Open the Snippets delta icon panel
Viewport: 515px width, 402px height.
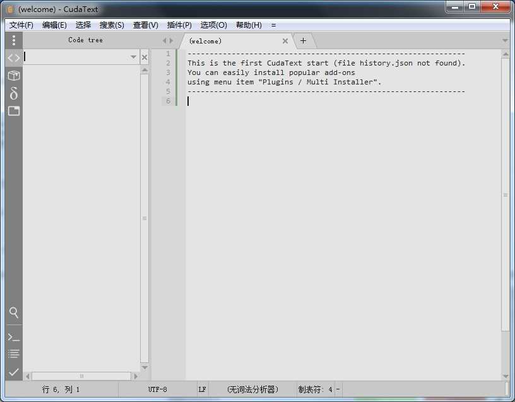pos(14,93)
